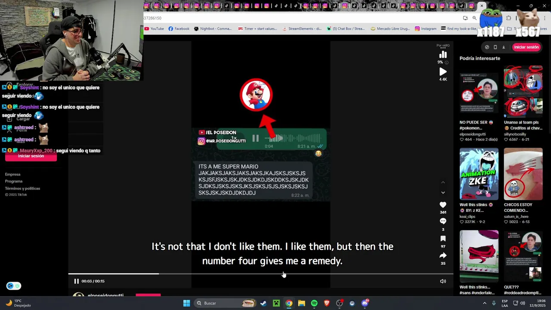
Task: Click the keai_clips author name
Action: (467, 217)
